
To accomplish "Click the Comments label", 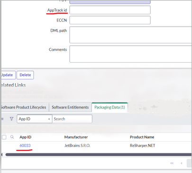I will pos(58,49).
